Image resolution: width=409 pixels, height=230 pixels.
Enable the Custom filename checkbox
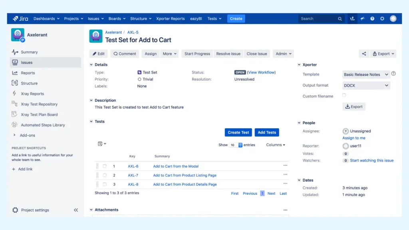[x=344, y=95]
